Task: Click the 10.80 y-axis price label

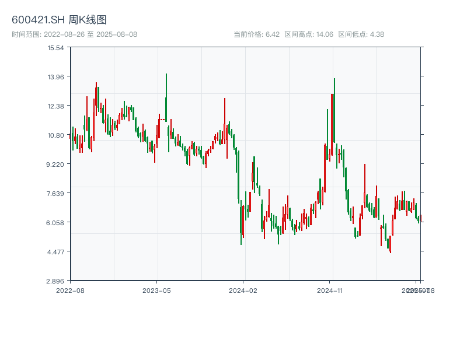Action: click(56, 135)
